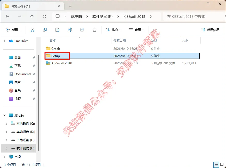Image resolution: width=226 pixels, height=168 pixels.
Task: Toggle the details pane (详细信息)
Action: coord(210,30)
